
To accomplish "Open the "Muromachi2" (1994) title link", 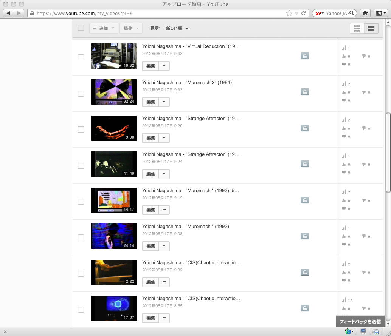I will pyautogui.click(x=187, y=82).
